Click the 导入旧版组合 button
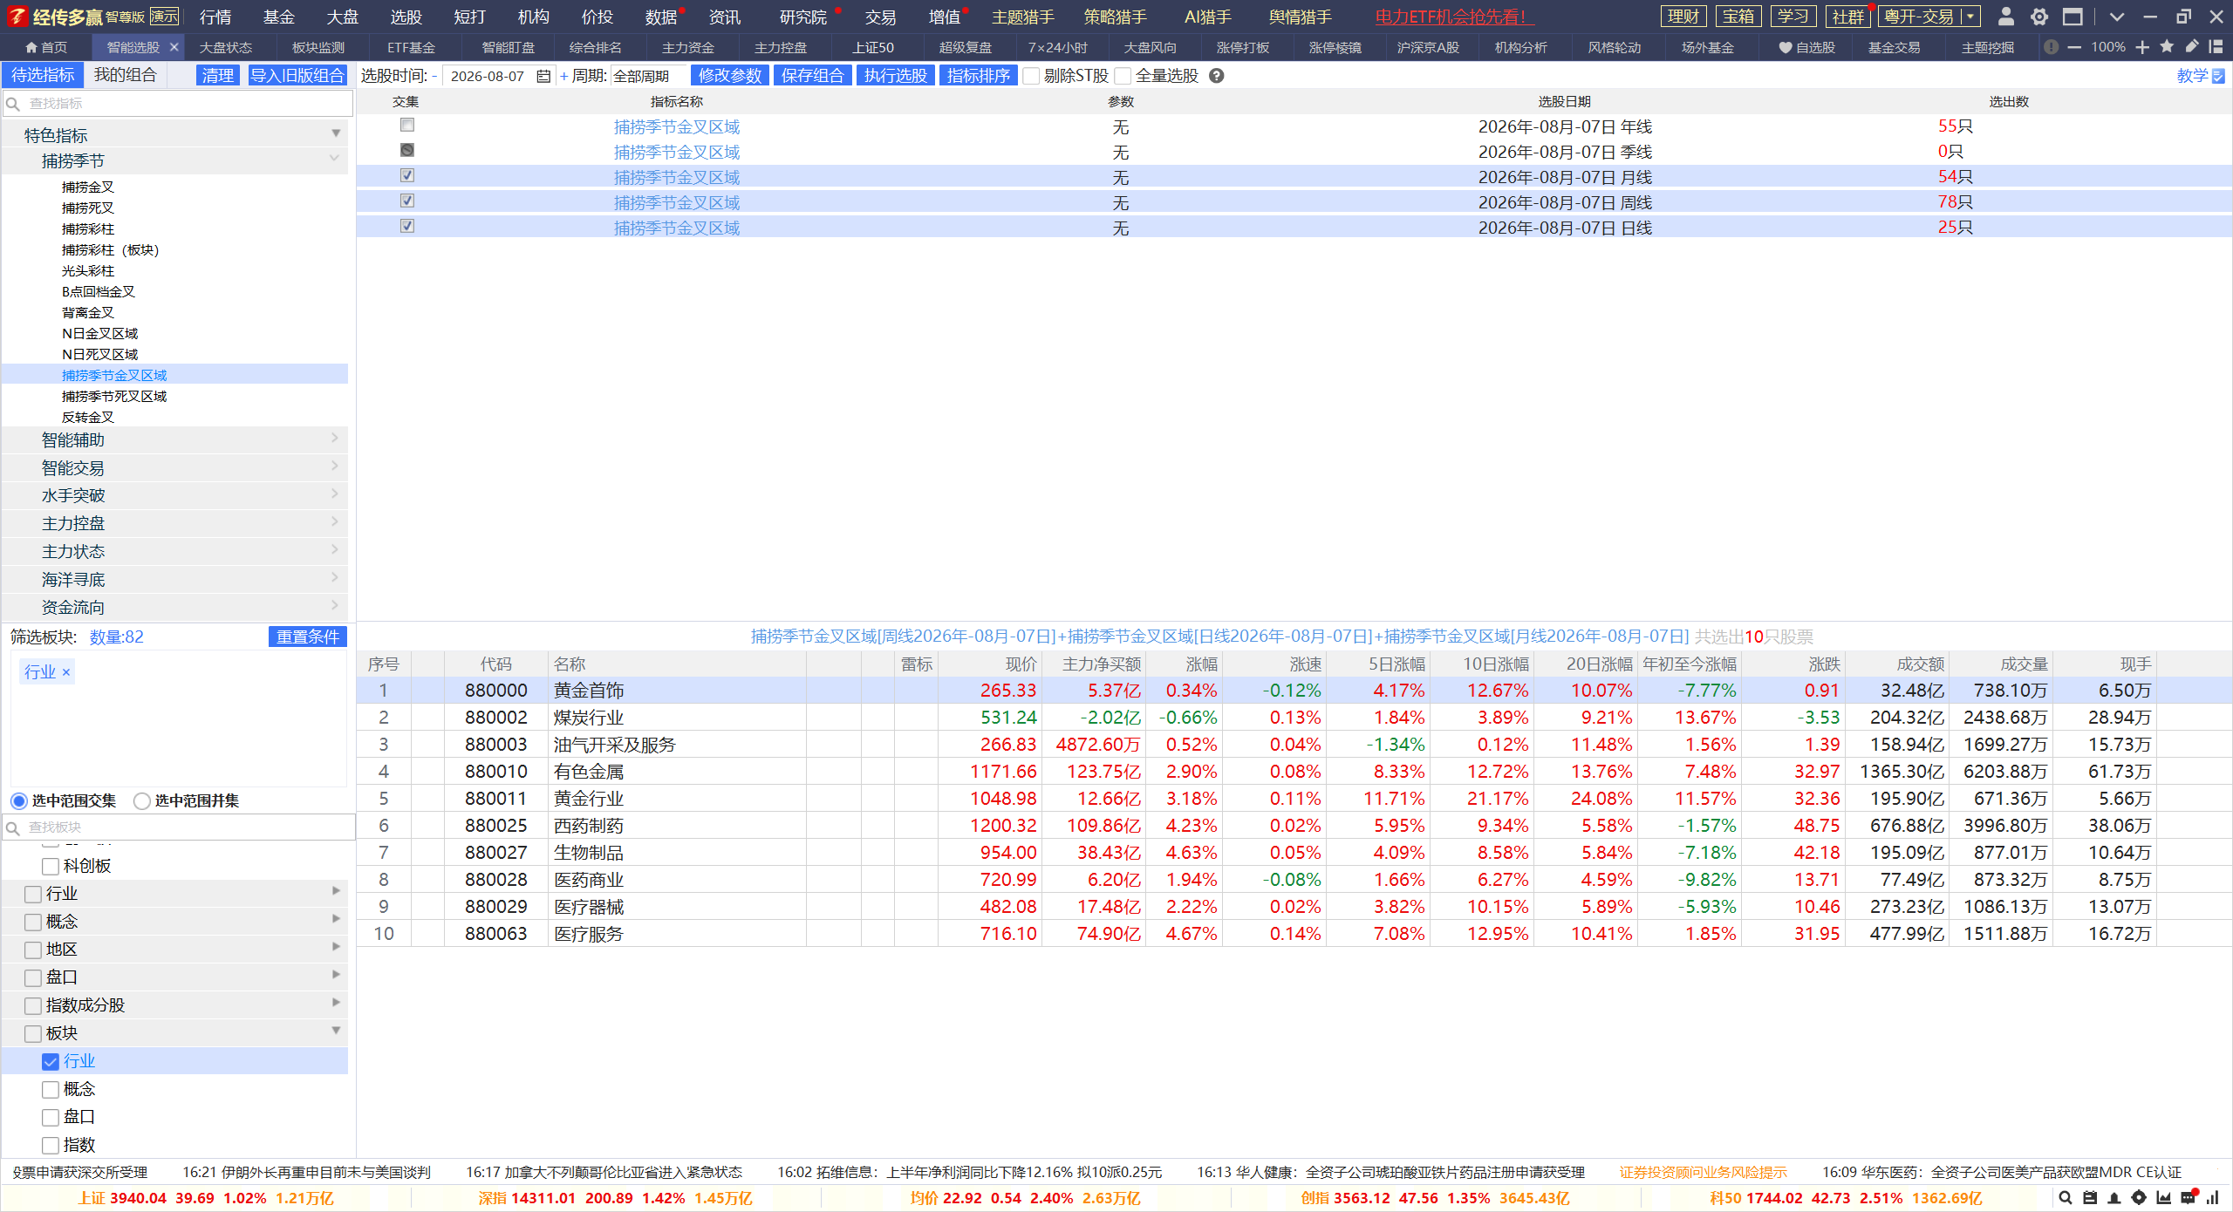Viewport: 2233px width, 1212px height. tap(297, 76)
